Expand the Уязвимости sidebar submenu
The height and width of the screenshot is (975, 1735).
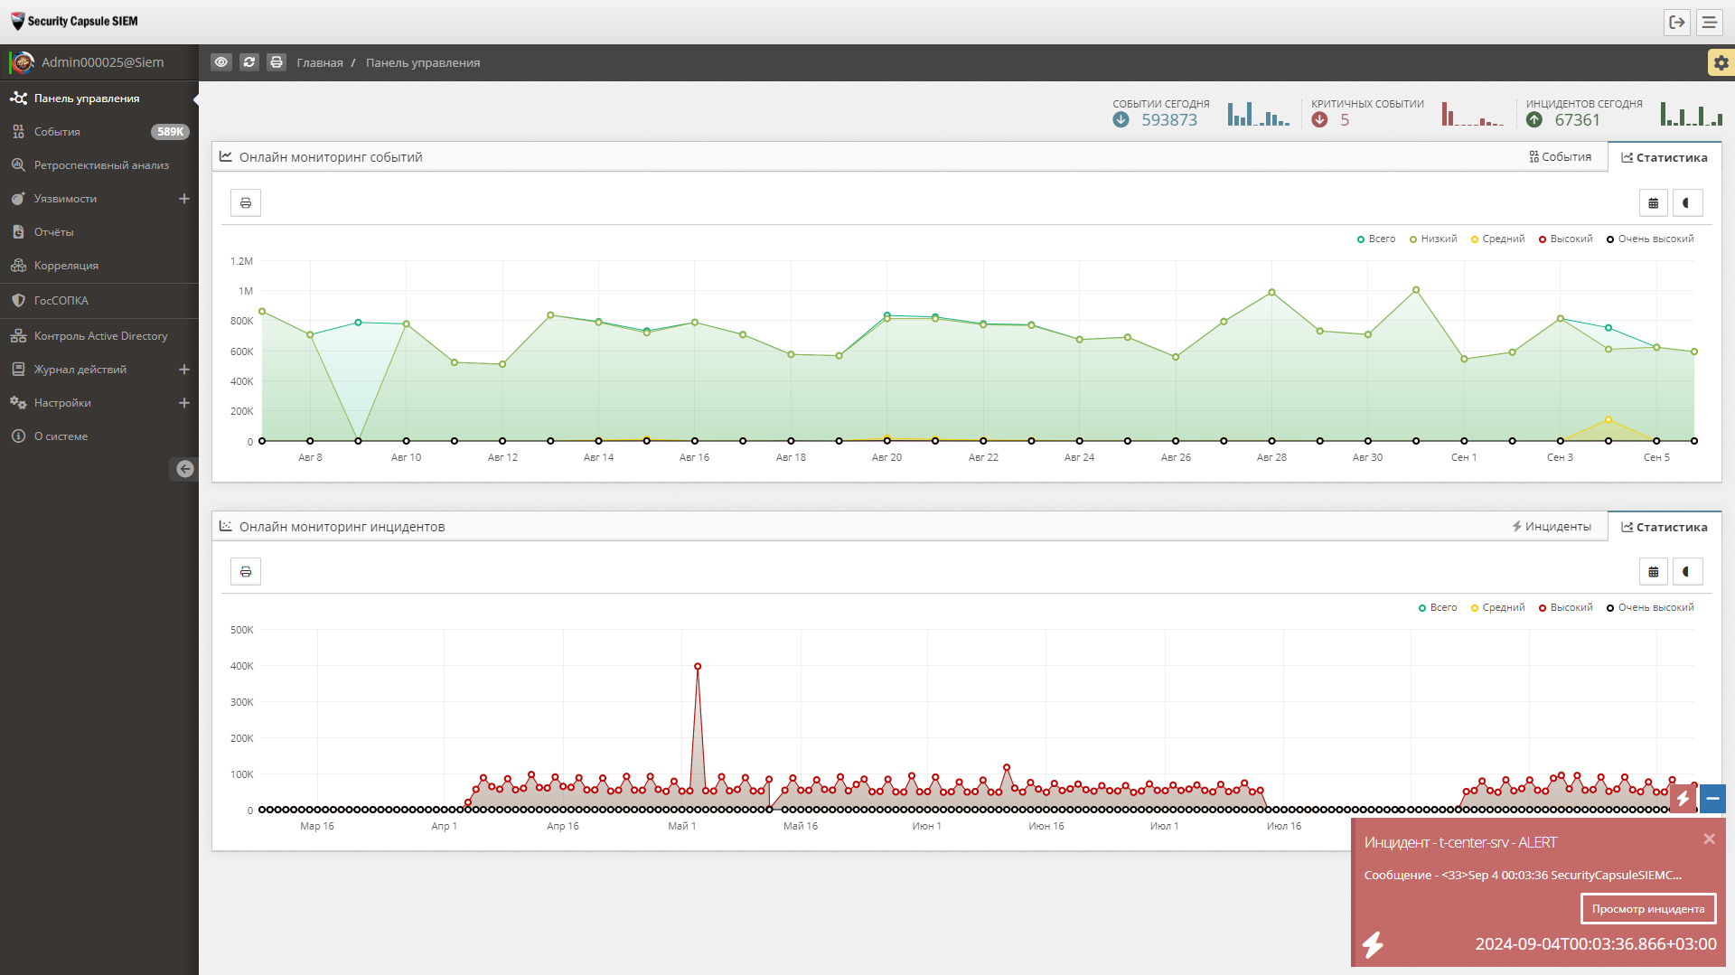coord(184,199)
